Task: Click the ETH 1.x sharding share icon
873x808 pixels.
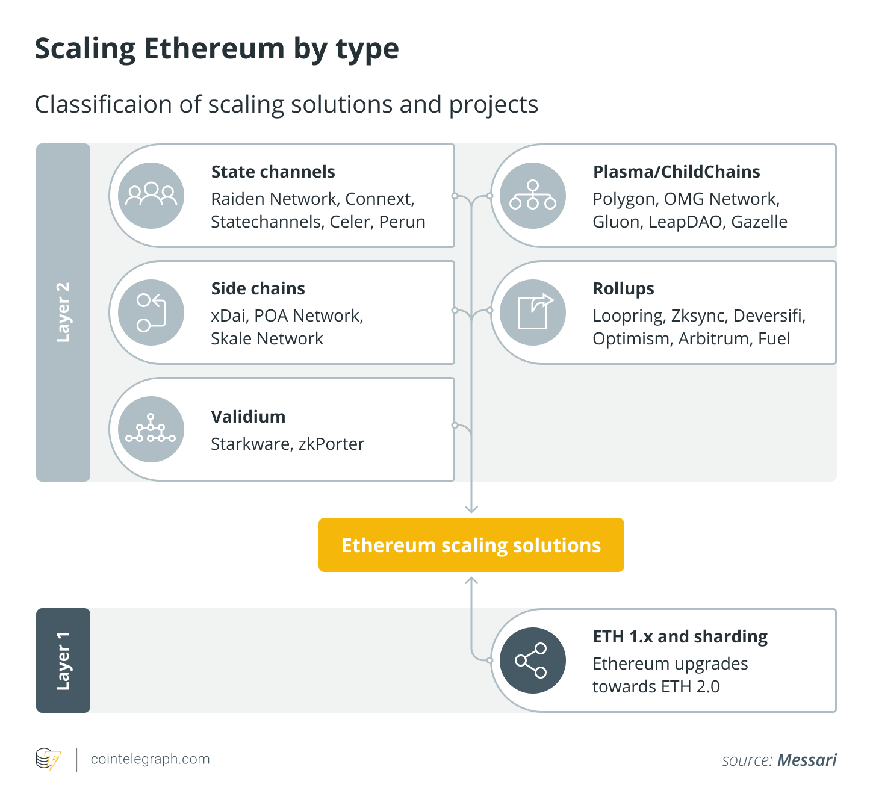Action: point(533,660)
